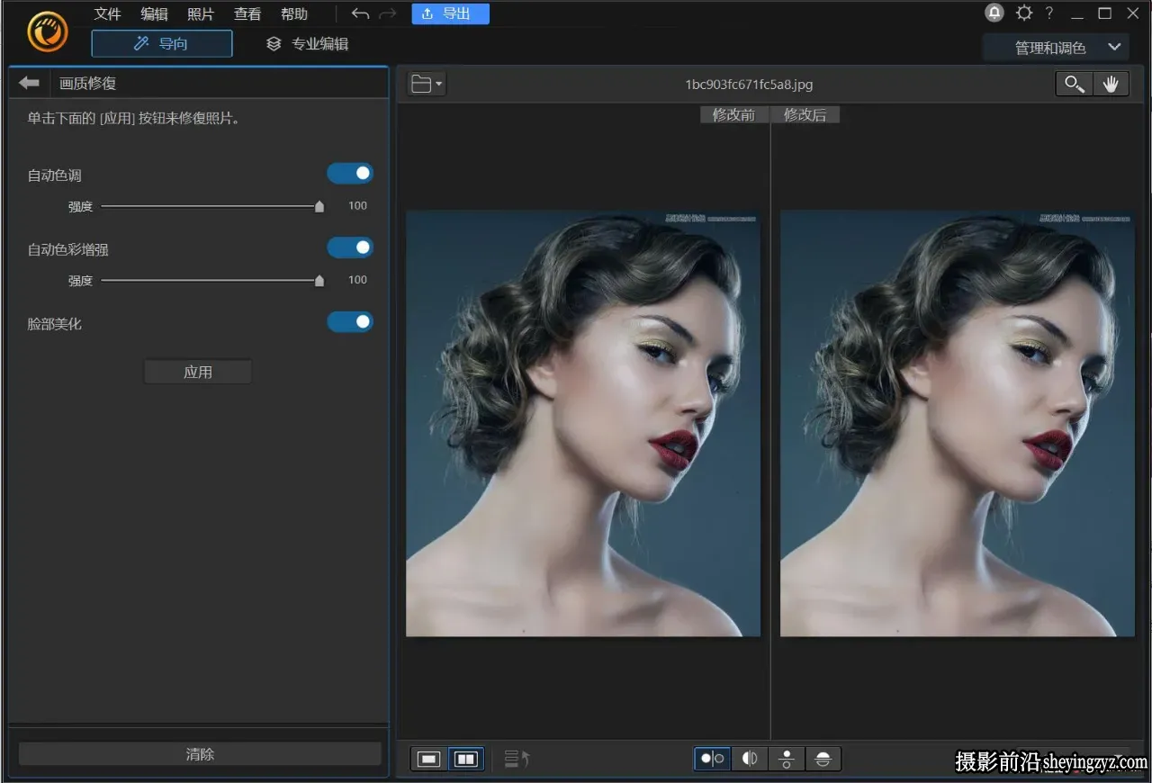This screenshot has height=783, width=1152.
Task: Click the 画质修復 panel title
Action: point(88,83)
